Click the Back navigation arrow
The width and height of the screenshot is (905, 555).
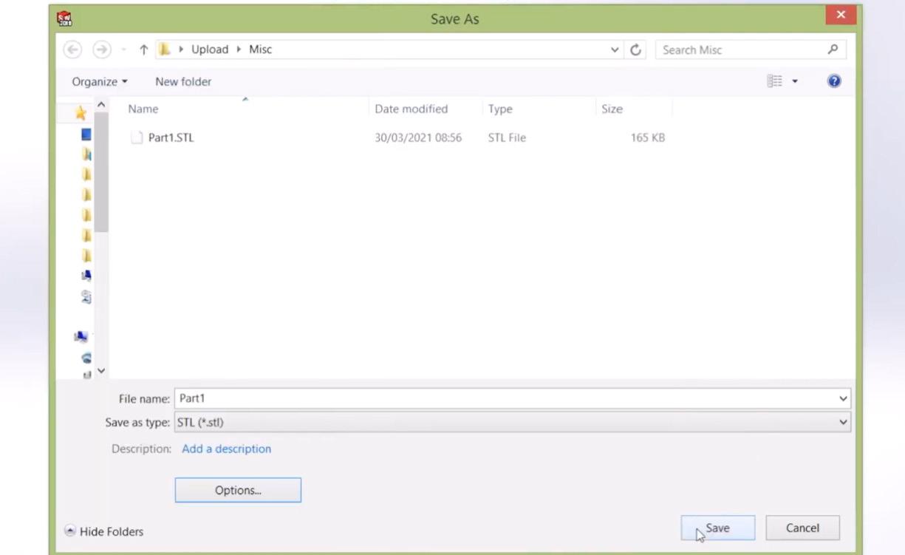point(72,50)
